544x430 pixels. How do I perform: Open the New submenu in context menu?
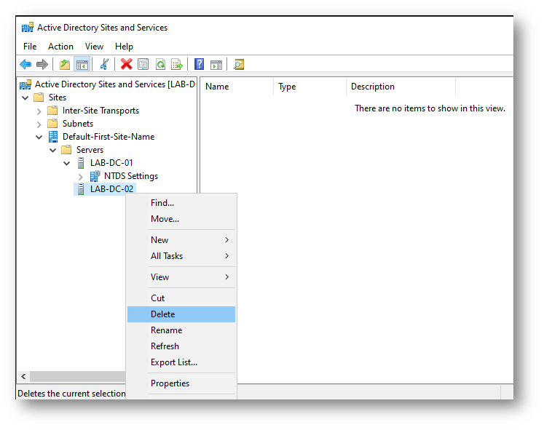pyautogui.click(x=181, y=240)
